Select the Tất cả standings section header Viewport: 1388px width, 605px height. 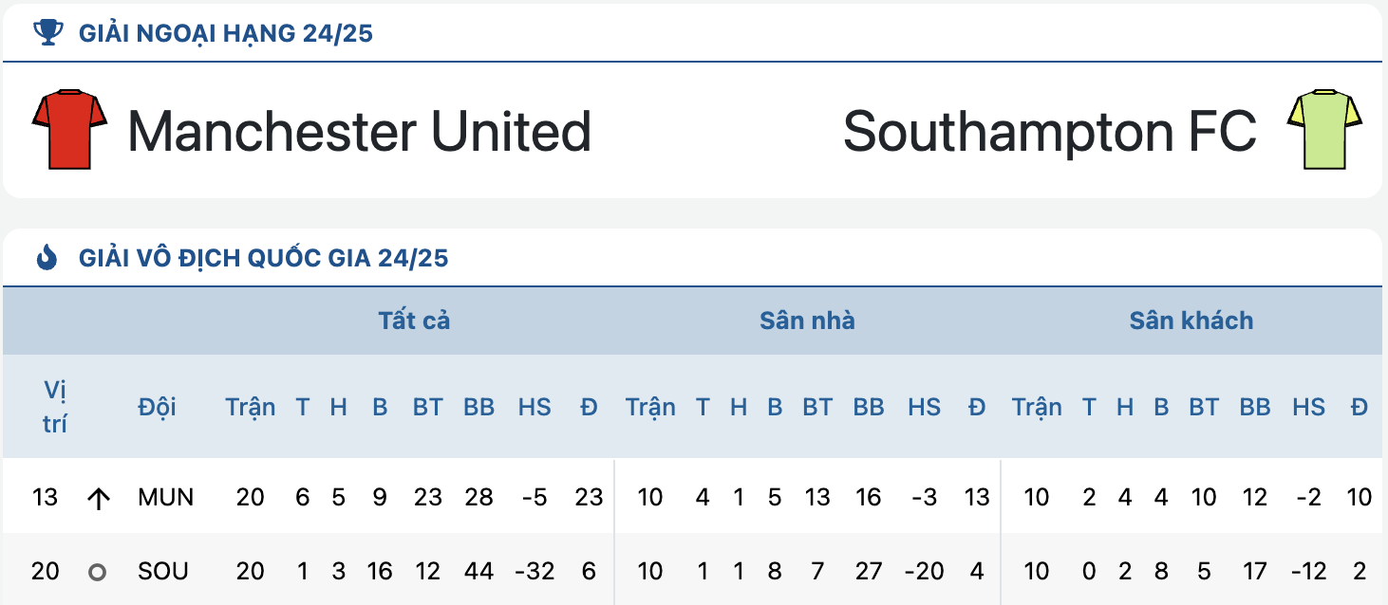pos(414,321)
